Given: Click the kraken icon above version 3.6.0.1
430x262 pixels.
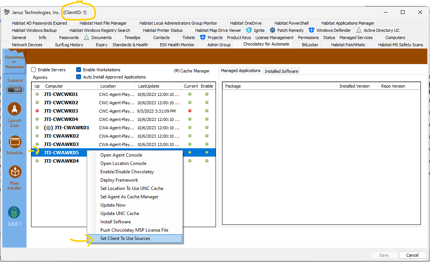Looking at the screenshot, I should (x=14, y=213).
